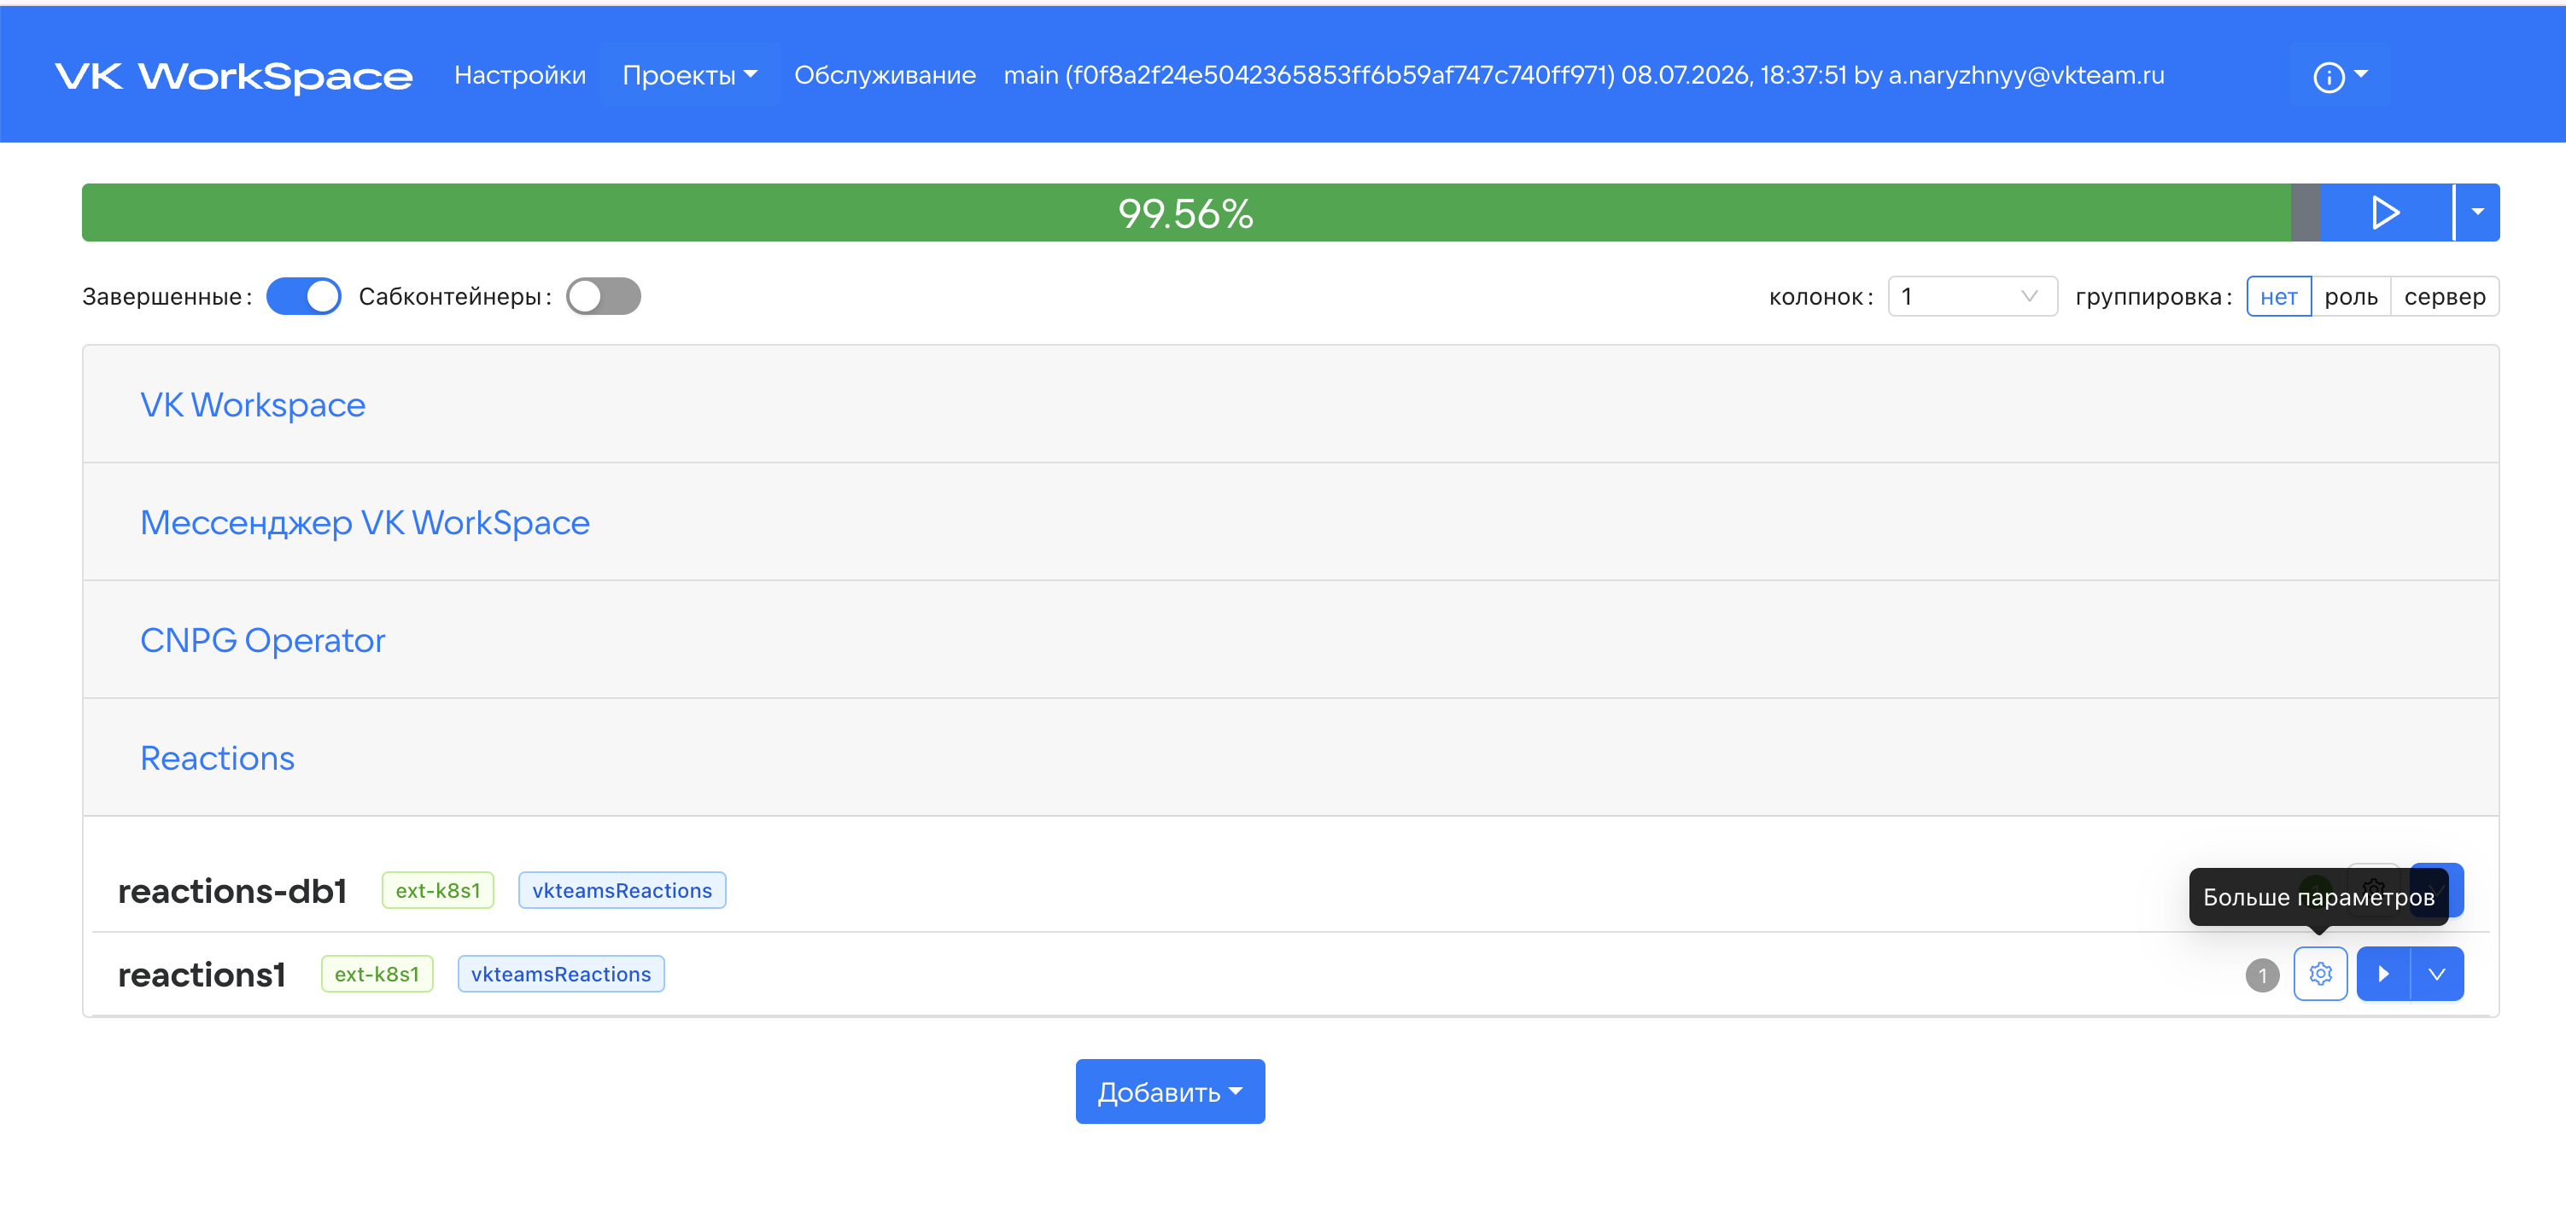Enable the Сабконтейнеры switch
Image resolution: width=2566 pixels, height=1205 pixels.
pyautogui.click(x=604, y=296)
